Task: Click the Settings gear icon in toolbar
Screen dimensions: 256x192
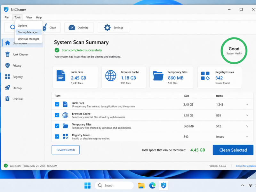Action: click(107, 28)
